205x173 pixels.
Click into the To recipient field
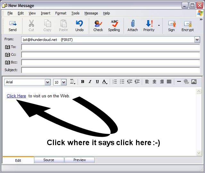pos(111,47)
